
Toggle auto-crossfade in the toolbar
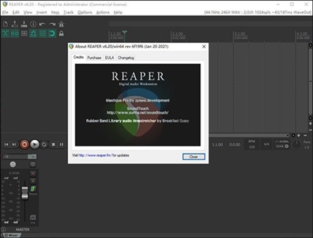6,33
